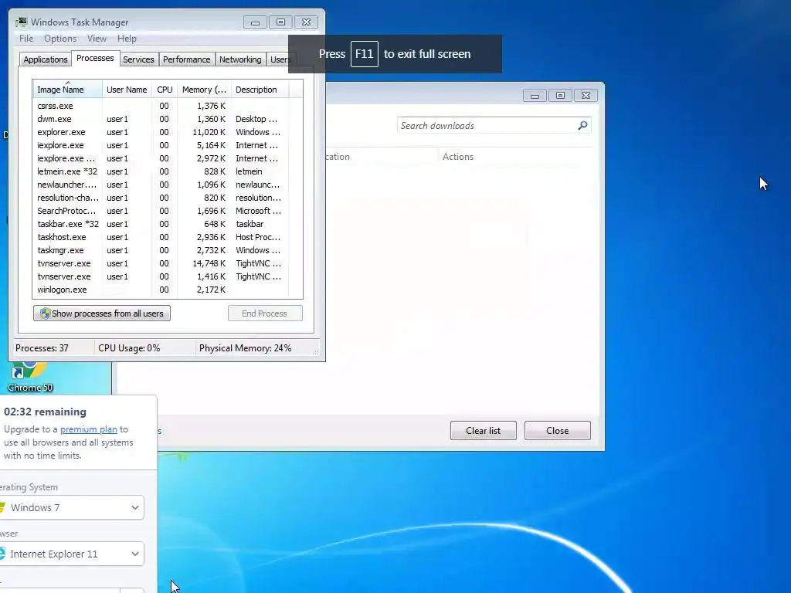The height and width of the screenshot is (593, 791).
Task: Open File menu in Task Manager
Action: 26,39
